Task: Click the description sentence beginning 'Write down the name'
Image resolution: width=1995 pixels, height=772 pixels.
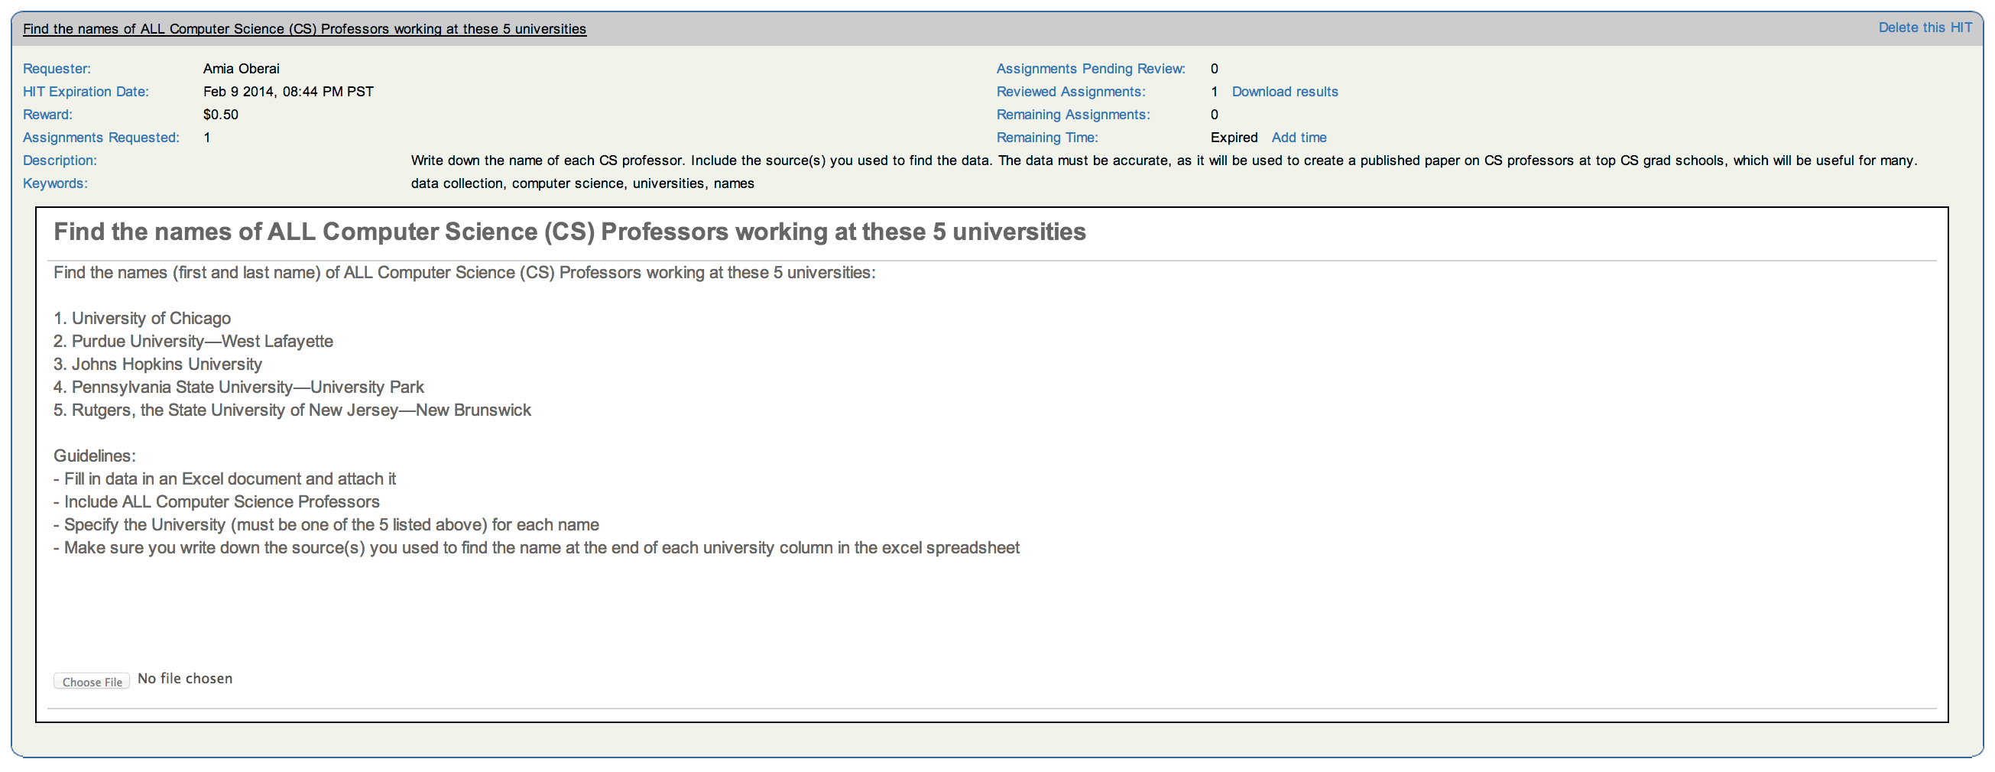Action: click(x=1163, y=161)
